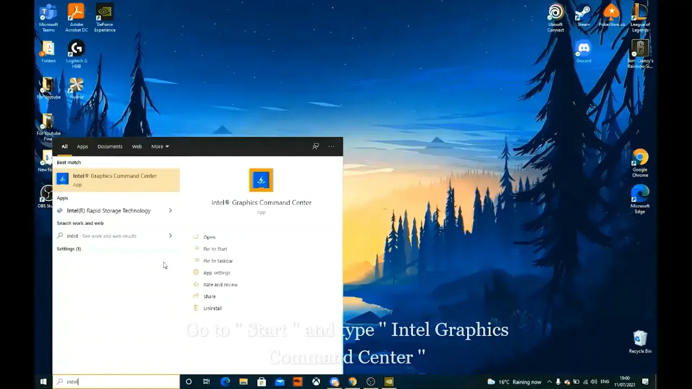
Task: Switch to the Web search tab
Action: (x=137, y=146)
